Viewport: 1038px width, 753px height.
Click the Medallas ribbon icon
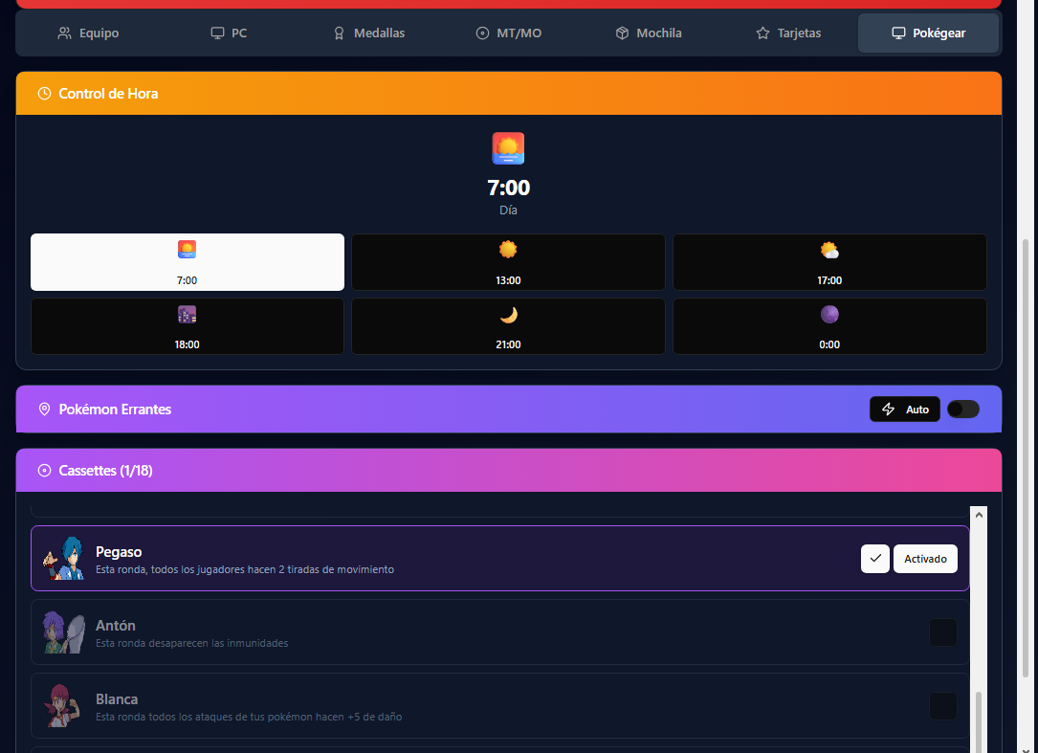[x=339, y=33]
